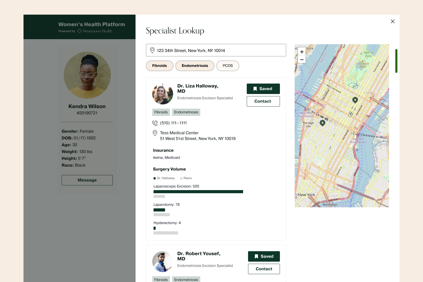Message Kendra Wilson
Viewport: 423px width, 282px height.
(x=87, y=180)
